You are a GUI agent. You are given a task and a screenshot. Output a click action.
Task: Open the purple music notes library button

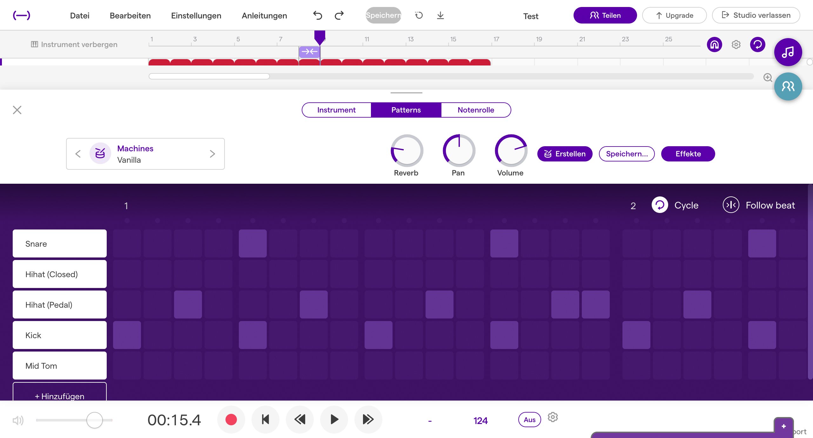(x=788, y=52)
